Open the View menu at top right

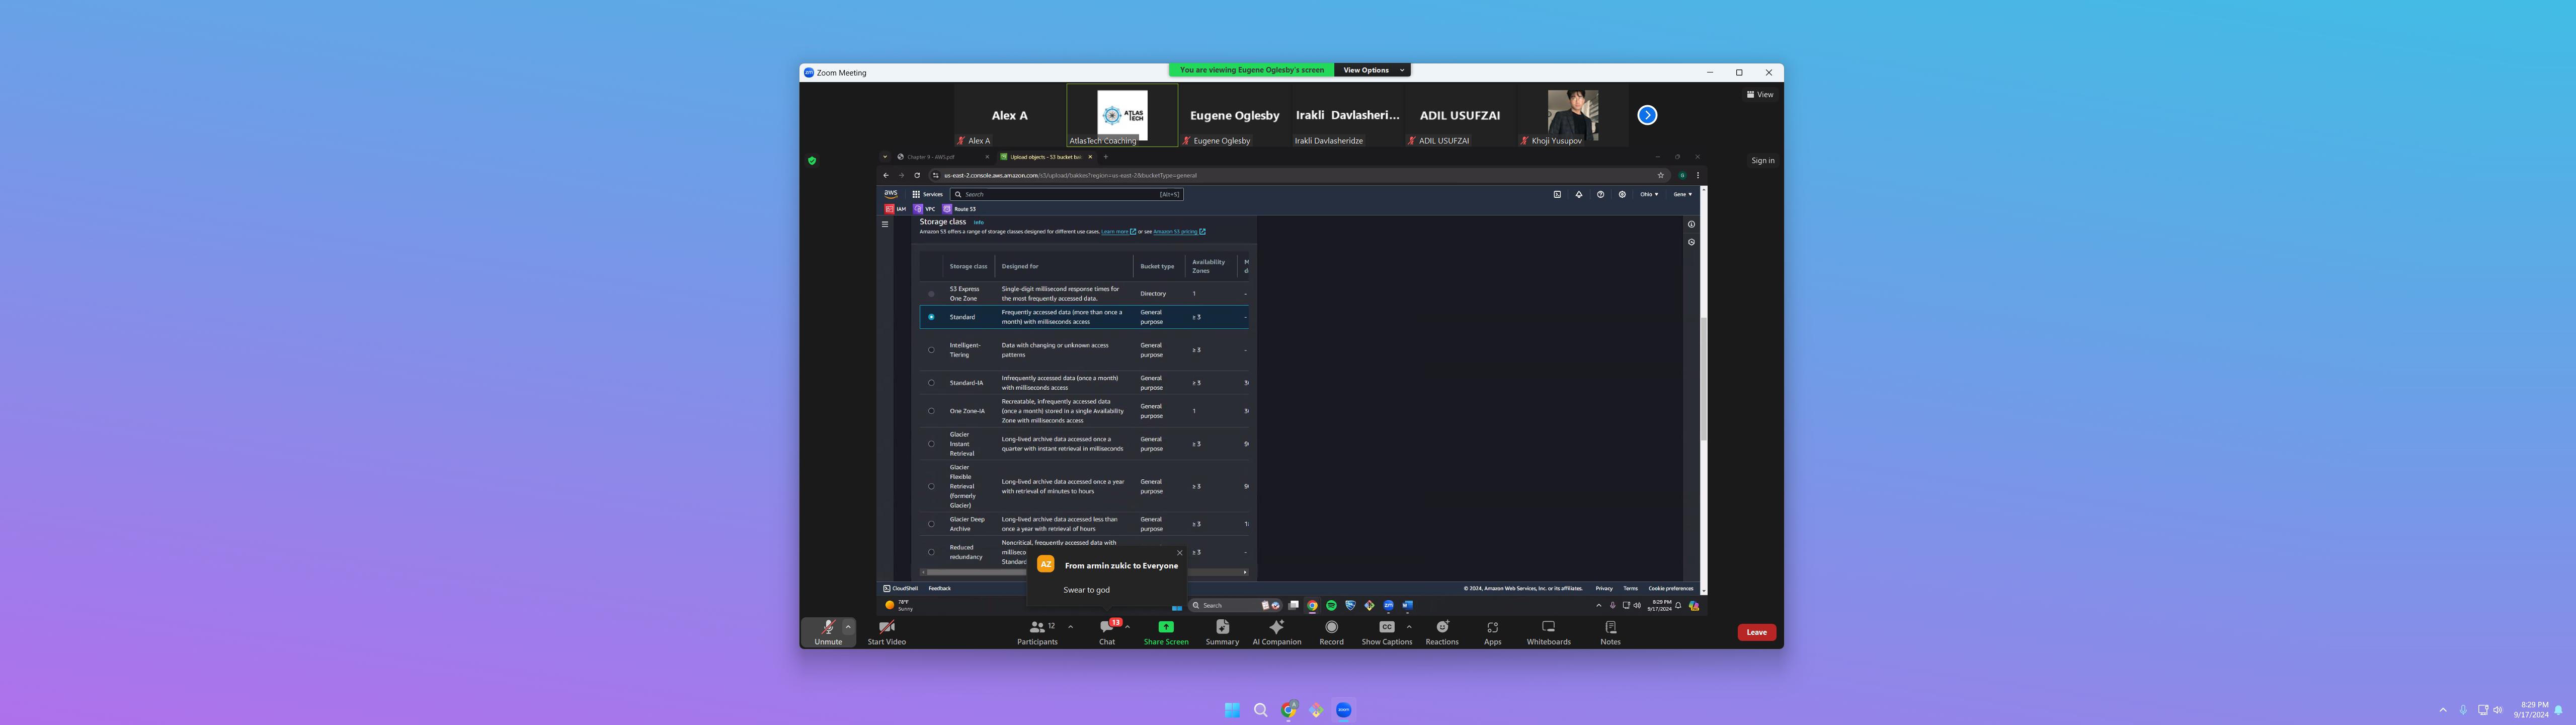click(x=1760, y=95)
